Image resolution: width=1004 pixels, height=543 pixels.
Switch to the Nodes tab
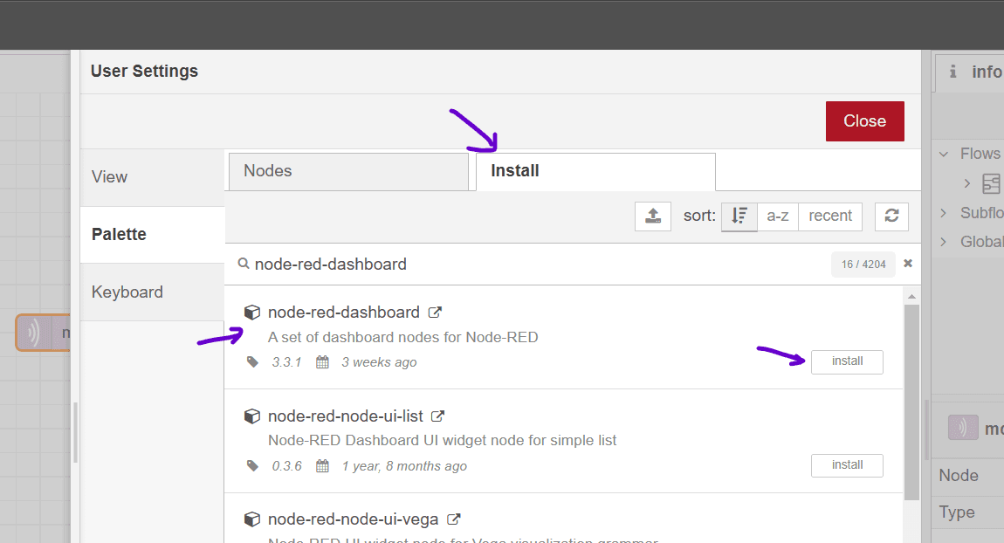click(x=347, y=170)
